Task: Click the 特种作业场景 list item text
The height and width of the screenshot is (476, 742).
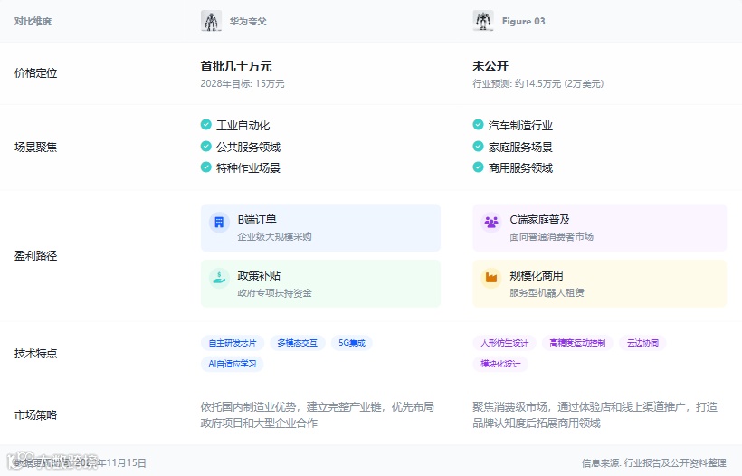Action: tap(249, 168)
